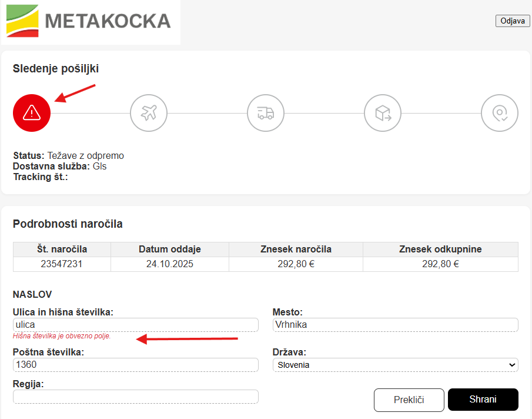Open the Država dropdown showing Slovenia
This screenshot has width=532, height=419.
tap(395, 365)
